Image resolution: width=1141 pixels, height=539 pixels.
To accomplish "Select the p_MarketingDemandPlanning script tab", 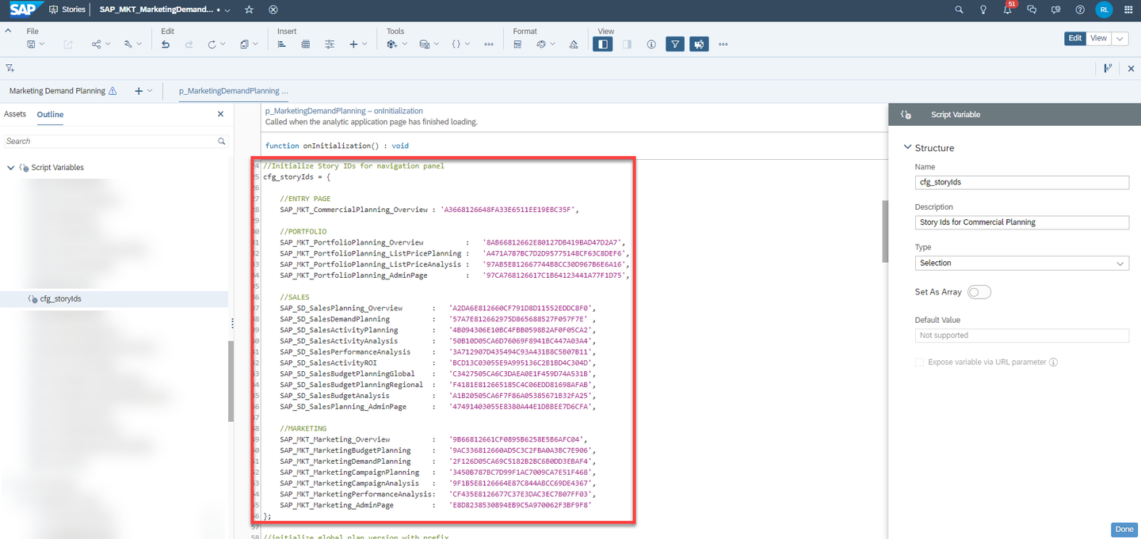I will coord(234,91).
